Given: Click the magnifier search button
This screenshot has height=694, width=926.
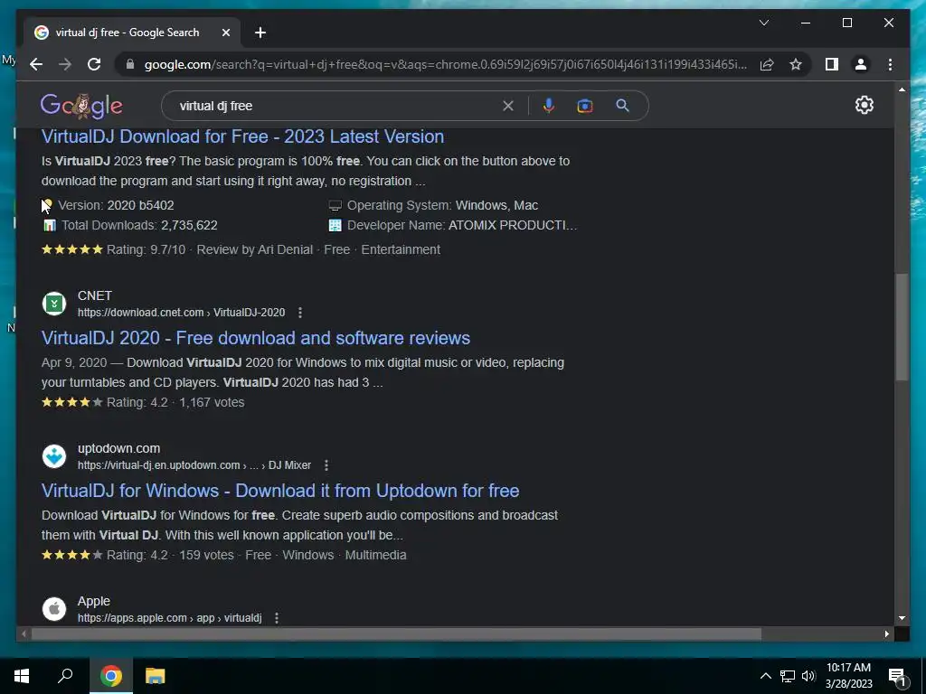Looking at the screenshot, I should point(622,106).
